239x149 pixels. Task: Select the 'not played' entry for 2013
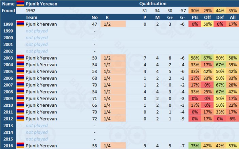(37, 126)
